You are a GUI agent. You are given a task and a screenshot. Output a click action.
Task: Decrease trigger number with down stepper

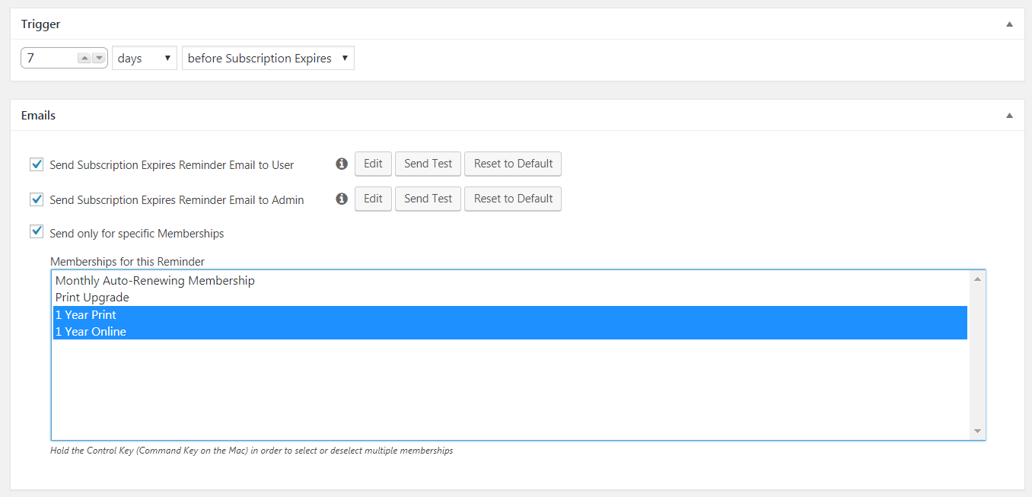99,59
